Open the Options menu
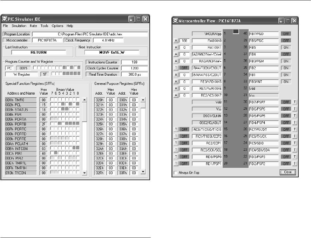Screen dimensions: 311x238 tap(57, 26)
